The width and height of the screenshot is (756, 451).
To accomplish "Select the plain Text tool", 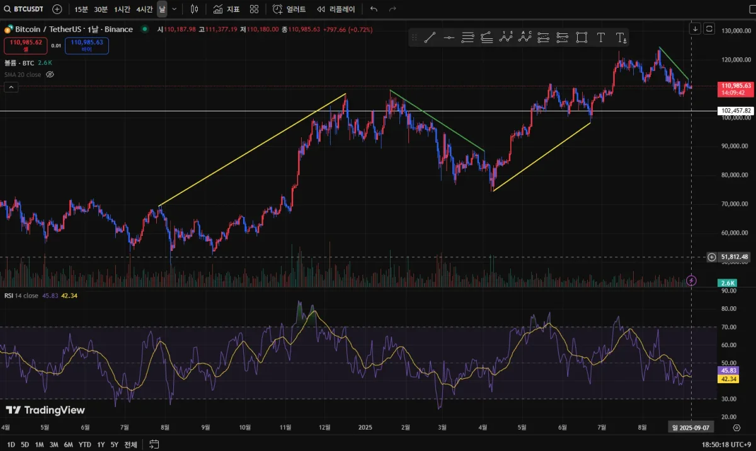I will point(600,38).
